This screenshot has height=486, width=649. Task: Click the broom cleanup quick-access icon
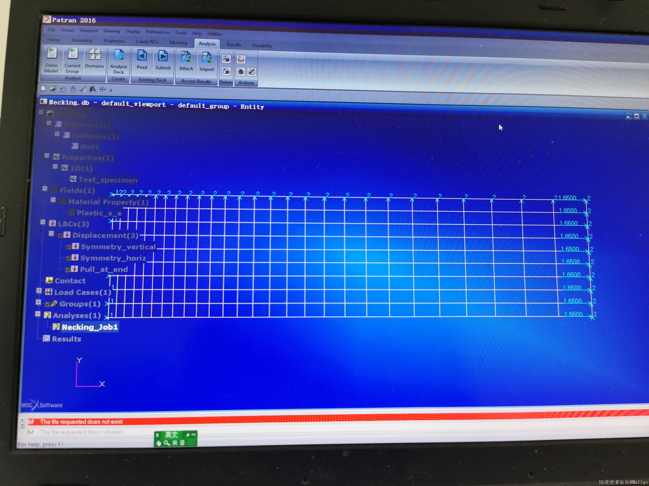point(83,90)
